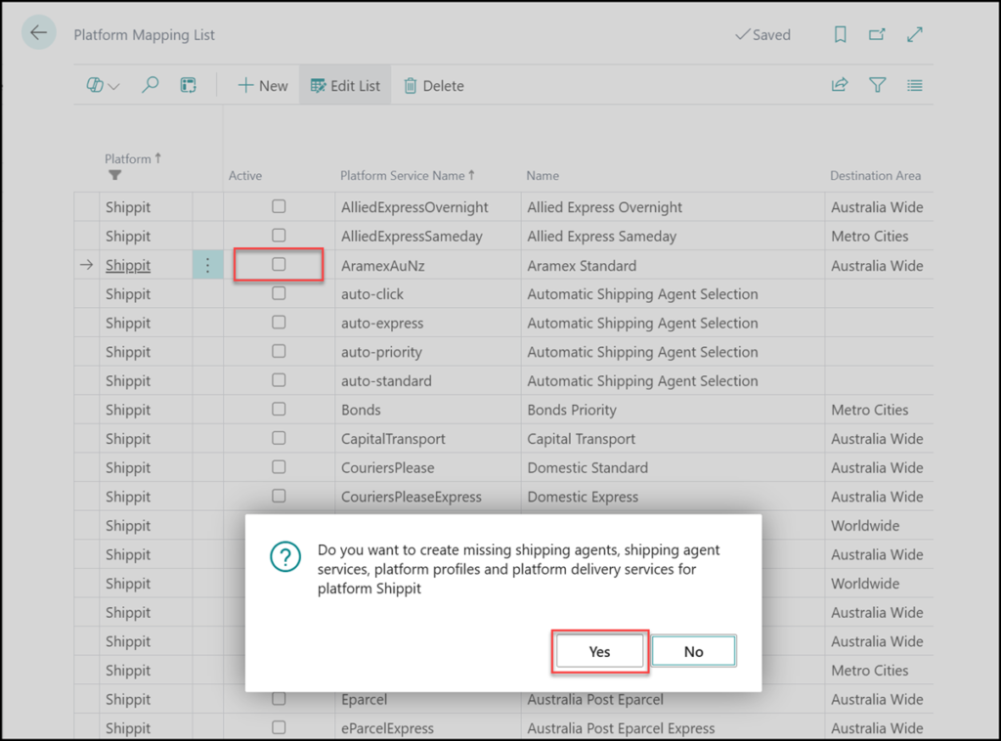This screenshot has width=1001, height=741.
Task: Open the filter pane icon
Action: point(877,86)
